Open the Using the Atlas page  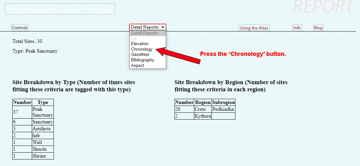(x=254, y=28)
